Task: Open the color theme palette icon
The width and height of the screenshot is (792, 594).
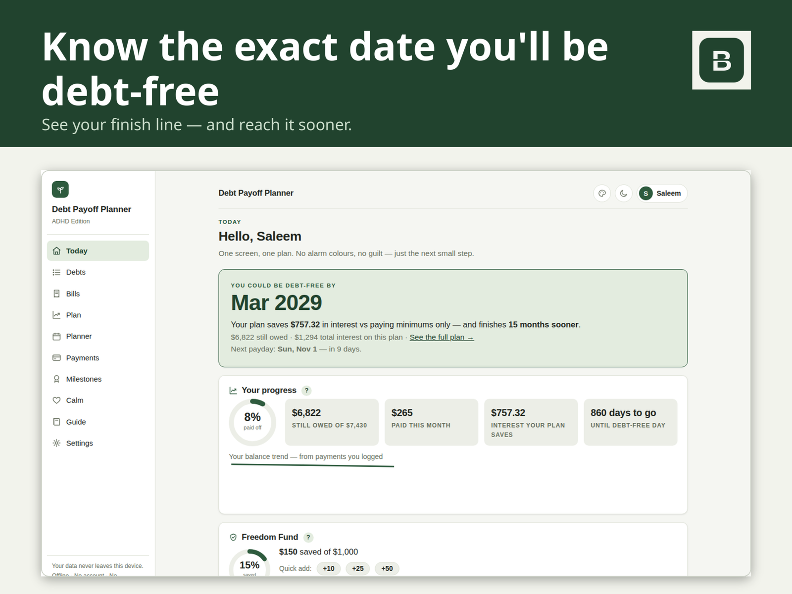Action: (x=602, y=193)
